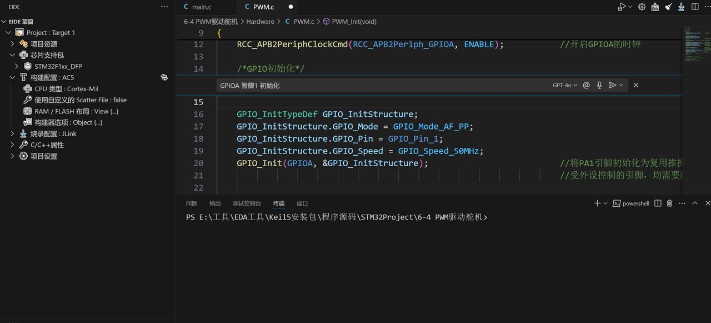Open the 调试控制台 panel tab
Screen dimensions: 711x323
(x=247, y=203)
